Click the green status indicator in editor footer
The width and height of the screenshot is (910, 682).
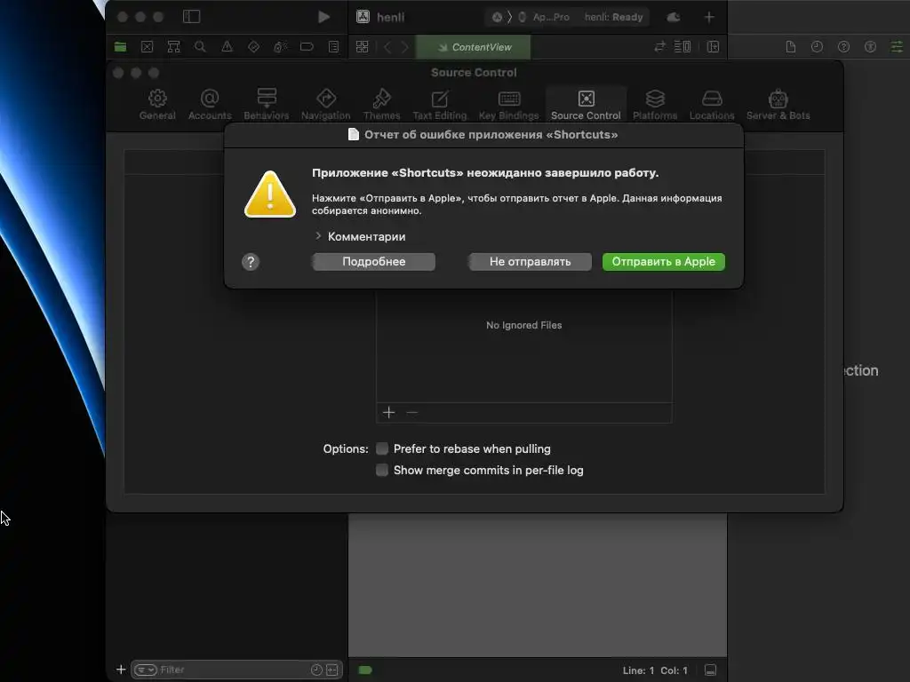(365, 670)
